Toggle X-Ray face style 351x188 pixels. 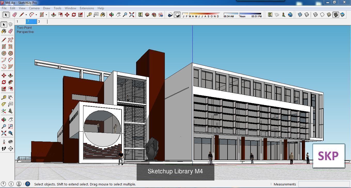click(x=300, y=15)
